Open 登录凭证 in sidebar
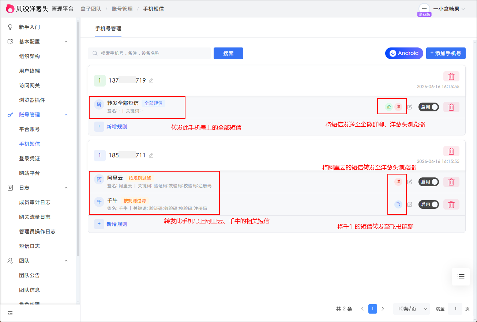This screenshot has width=477, height=322. pyautogui.click(x=29, y=158)
